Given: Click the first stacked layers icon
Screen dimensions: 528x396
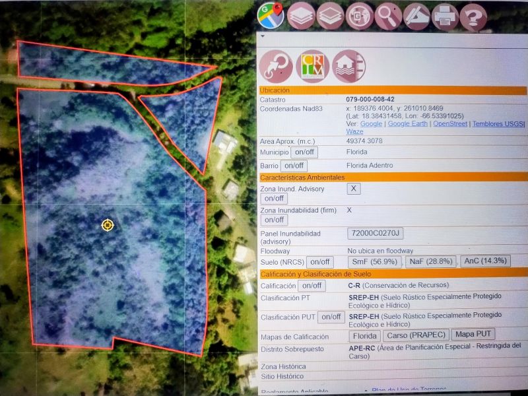Looking at the screenshot, I should tap(301, 16).
